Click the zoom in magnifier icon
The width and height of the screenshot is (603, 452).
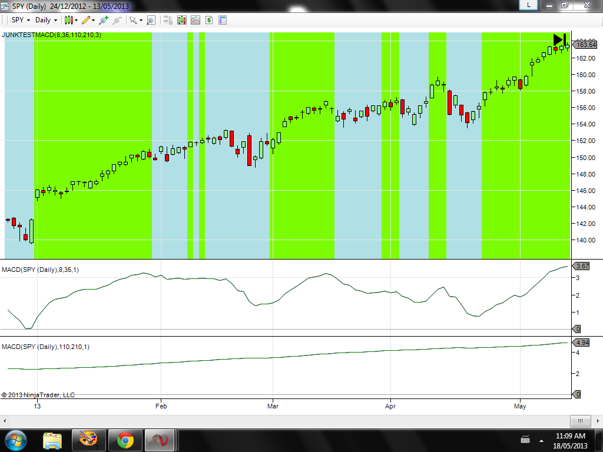(x=104, y=20)
